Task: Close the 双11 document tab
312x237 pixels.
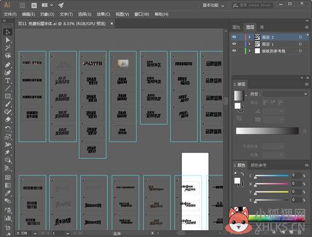Action: click(112, 24)
